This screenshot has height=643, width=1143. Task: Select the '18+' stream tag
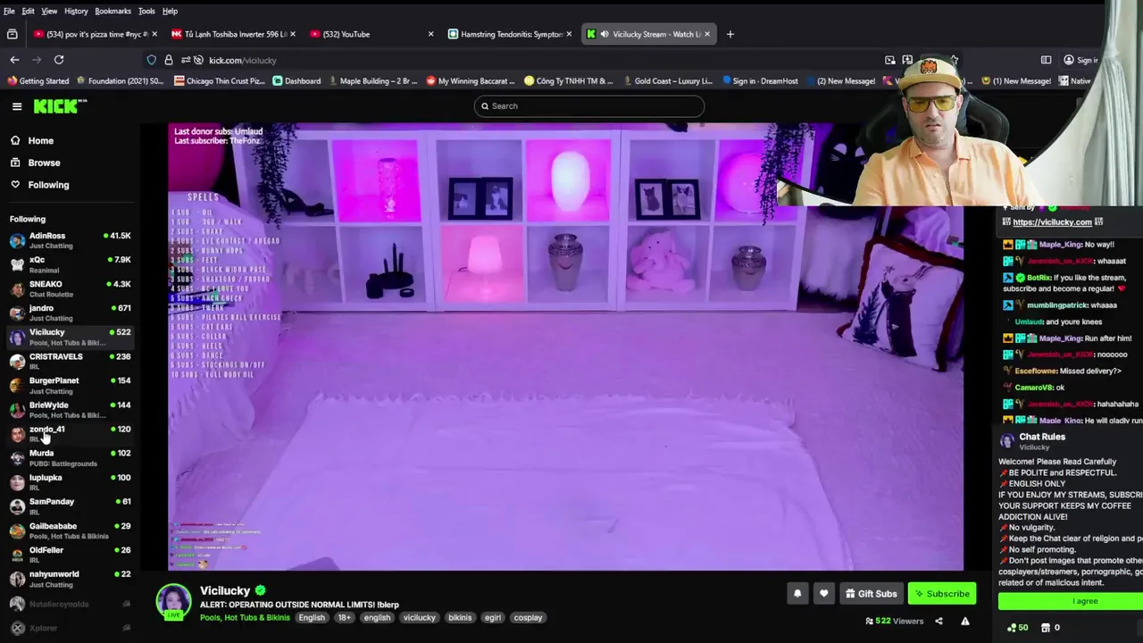click(344, 618)
